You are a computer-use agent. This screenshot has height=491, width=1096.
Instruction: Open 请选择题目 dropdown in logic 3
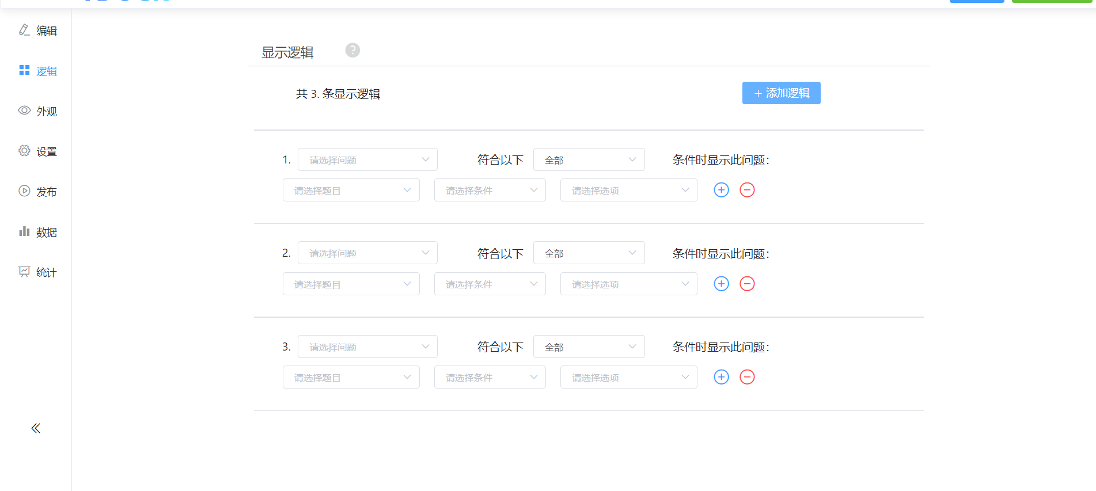pyautogui.click(x=351, y=377)
